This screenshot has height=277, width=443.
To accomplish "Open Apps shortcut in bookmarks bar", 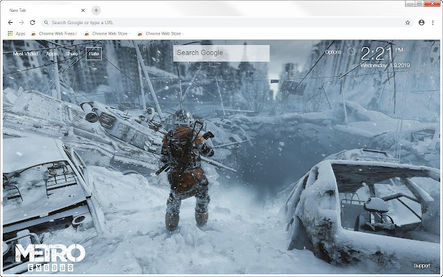I will pyautogui.click(x=17, y=33).
